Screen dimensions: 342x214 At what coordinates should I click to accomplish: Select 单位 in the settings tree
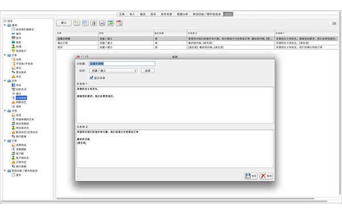click(x=19, y=68)
